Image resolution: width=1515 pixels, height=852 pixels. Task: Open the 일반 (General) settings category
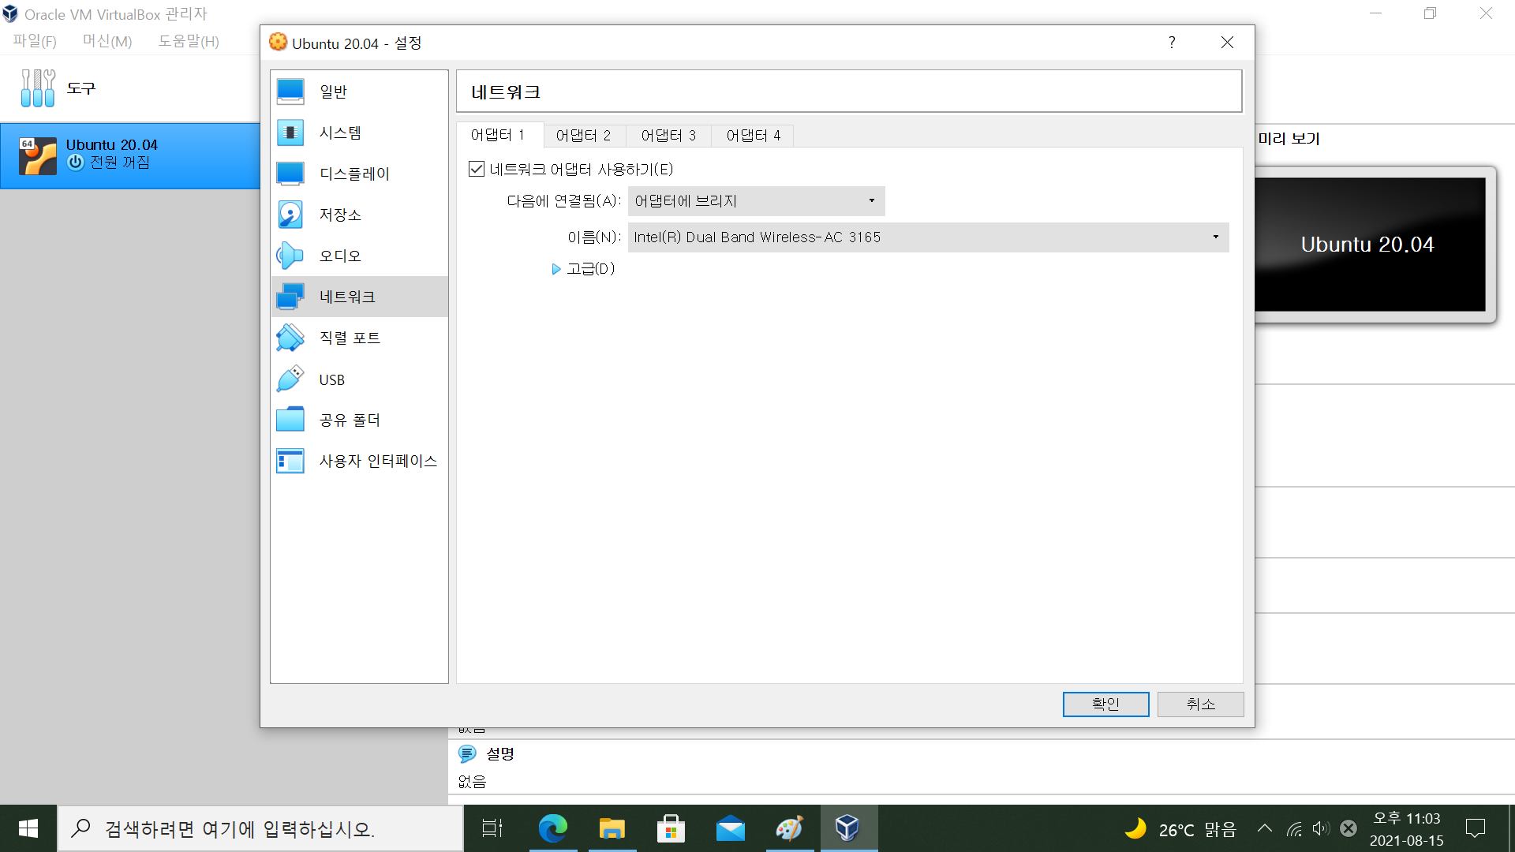coord(359,92)
